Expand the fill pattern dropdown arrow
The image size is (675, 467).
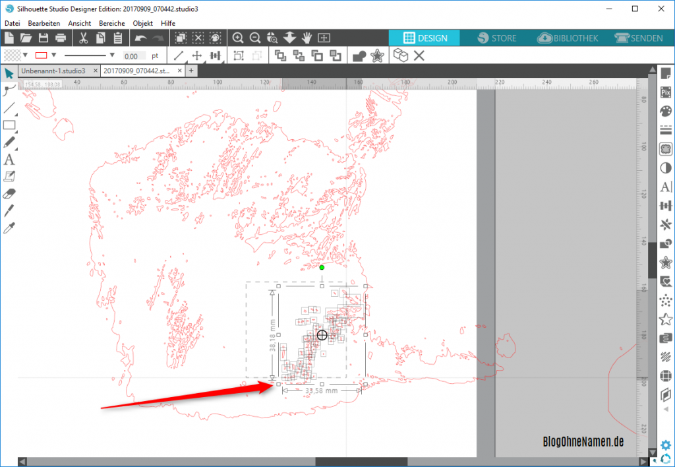point(25,55)
